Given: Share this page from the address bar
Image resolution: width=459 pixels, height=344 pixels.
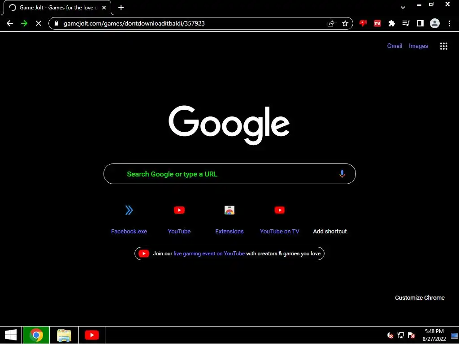Looking at the screenshot, I should pos(331,23).
